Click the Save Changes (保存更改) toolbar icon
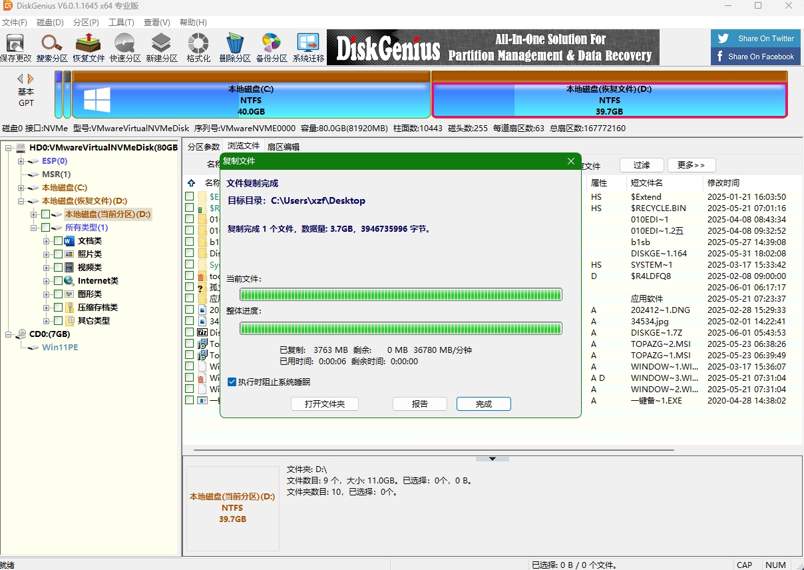 [x=15, y=47]
